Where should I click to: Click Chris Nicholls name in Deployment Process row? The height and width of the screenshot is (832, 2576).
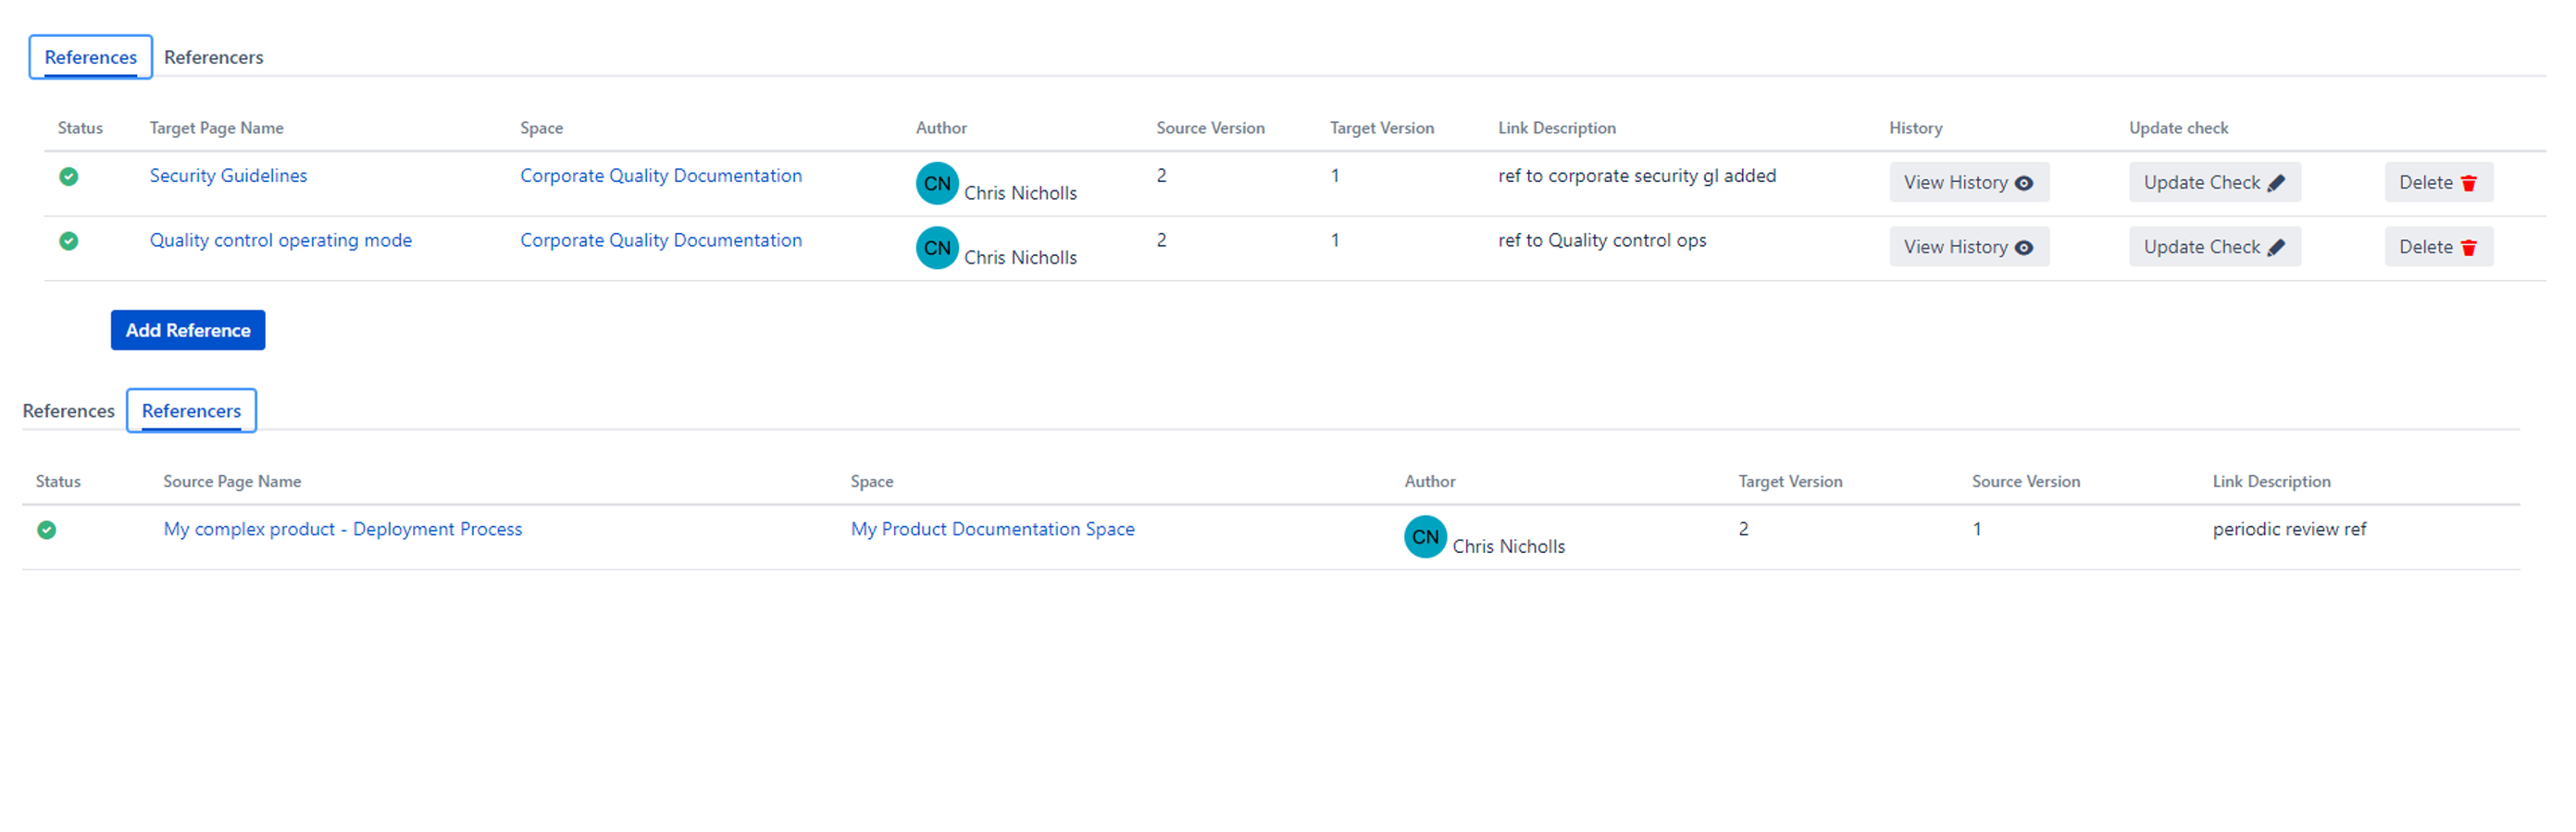[x=1508, y=546]
